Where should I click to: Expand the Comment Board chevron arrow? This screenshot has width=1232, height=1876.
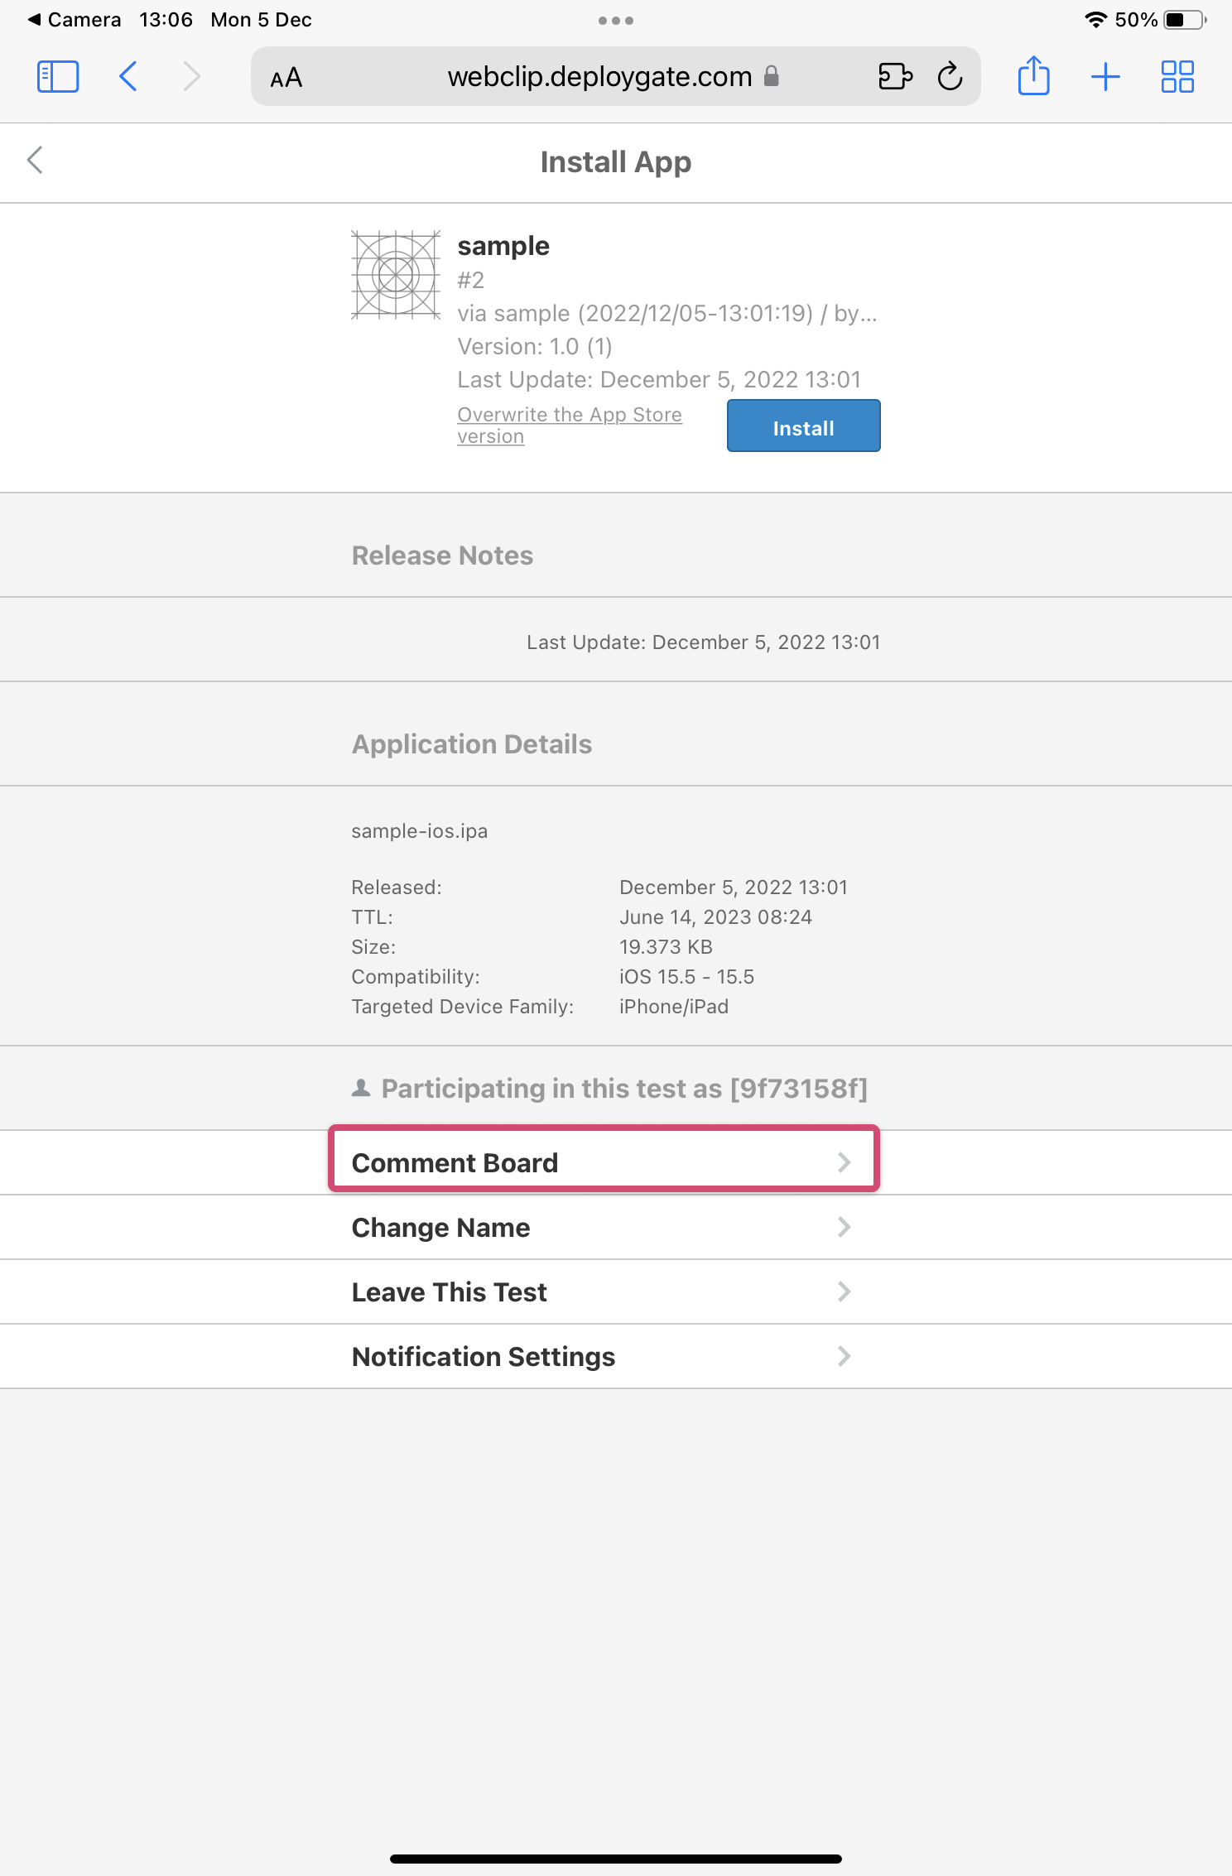tap(844, 1162)
